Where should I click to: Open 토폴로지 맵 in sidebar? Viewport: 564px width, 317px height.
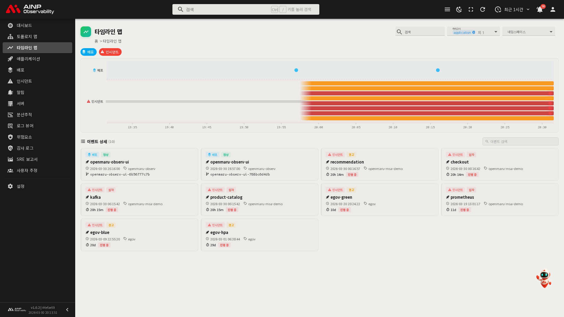[x=27, y=36]
